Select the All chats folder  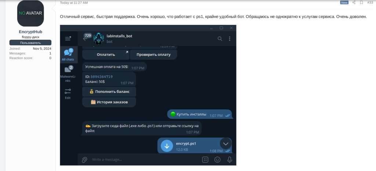click(68, 54)
